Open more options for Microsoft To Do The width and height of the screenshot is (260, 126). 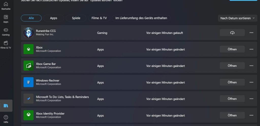point(251,99)
